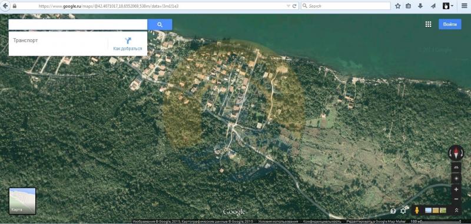Reset orientation using the compass control
This screenshot has height=224, width=471.
pyautogui.click(x=456, y=153)
